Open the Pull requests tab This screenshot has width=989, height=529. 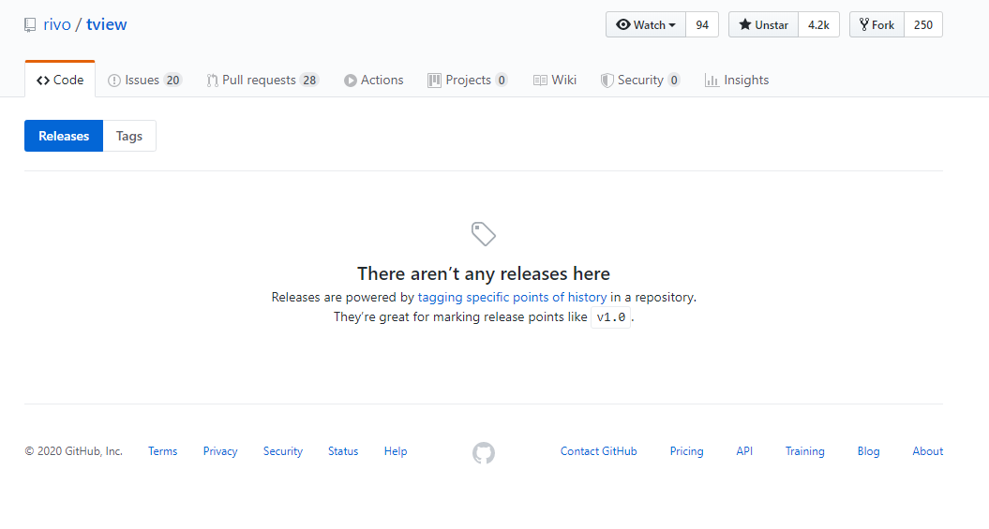click(262, 80)
